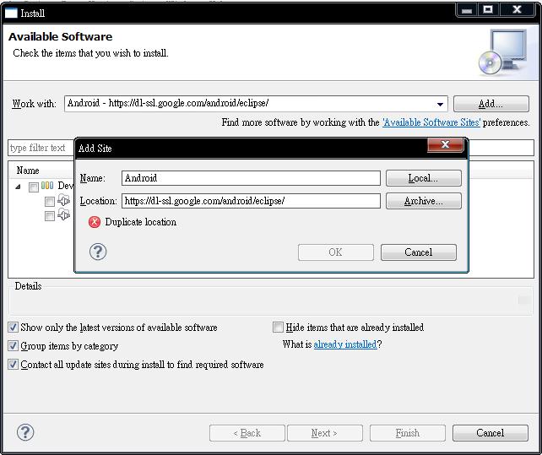Click the help icon at Install window bottom
The image size is (542, 455).
25,432
